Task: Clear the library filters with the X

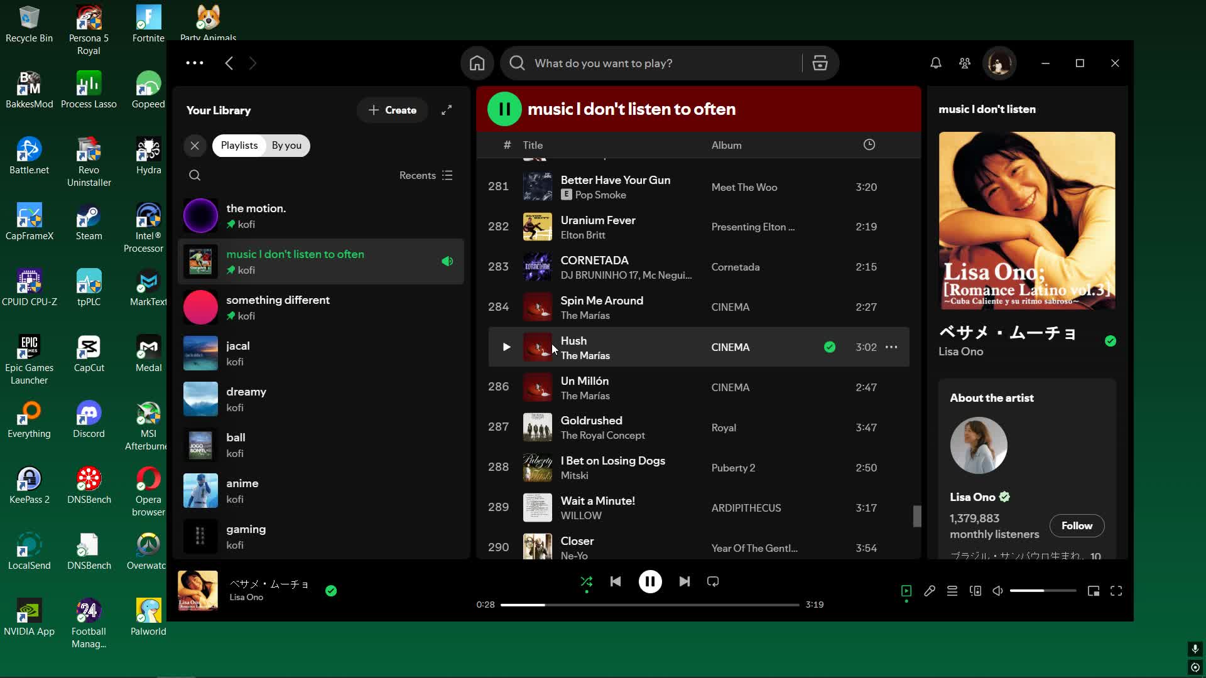Action: tap(195, 146)
